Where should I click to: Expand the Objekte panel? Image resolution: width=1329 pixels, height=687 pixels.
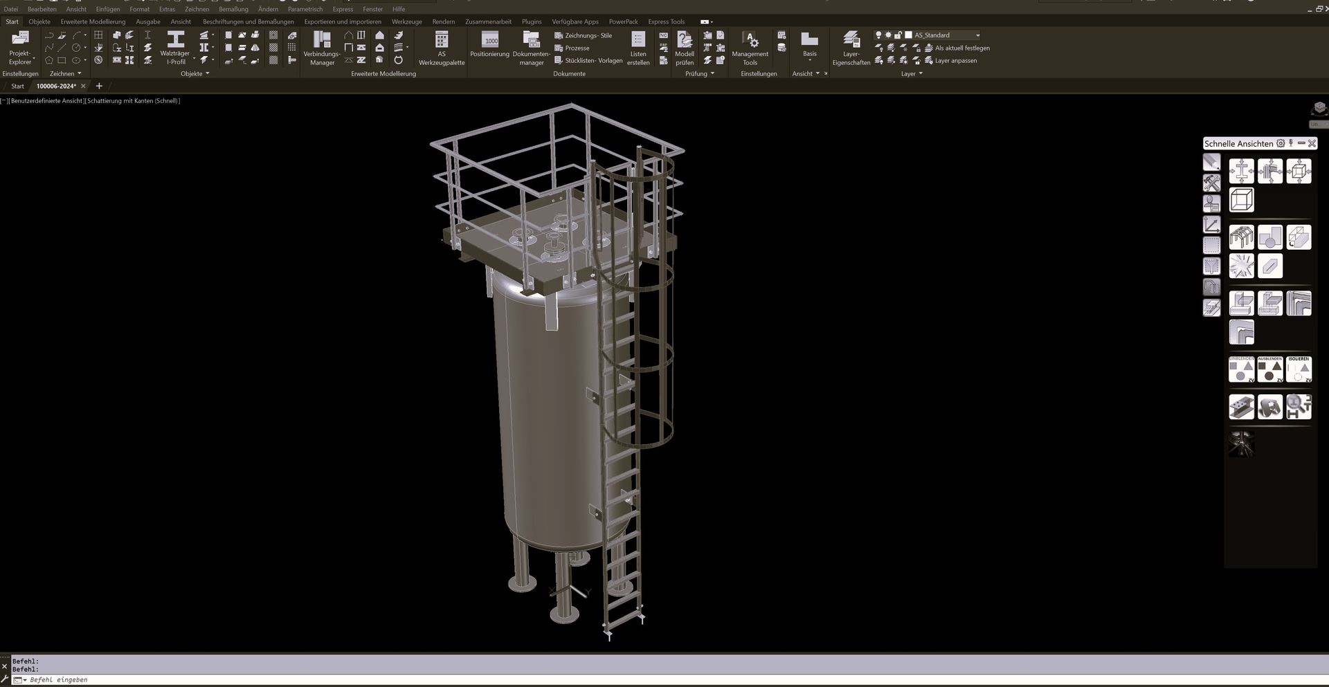[x=195, y=74]
